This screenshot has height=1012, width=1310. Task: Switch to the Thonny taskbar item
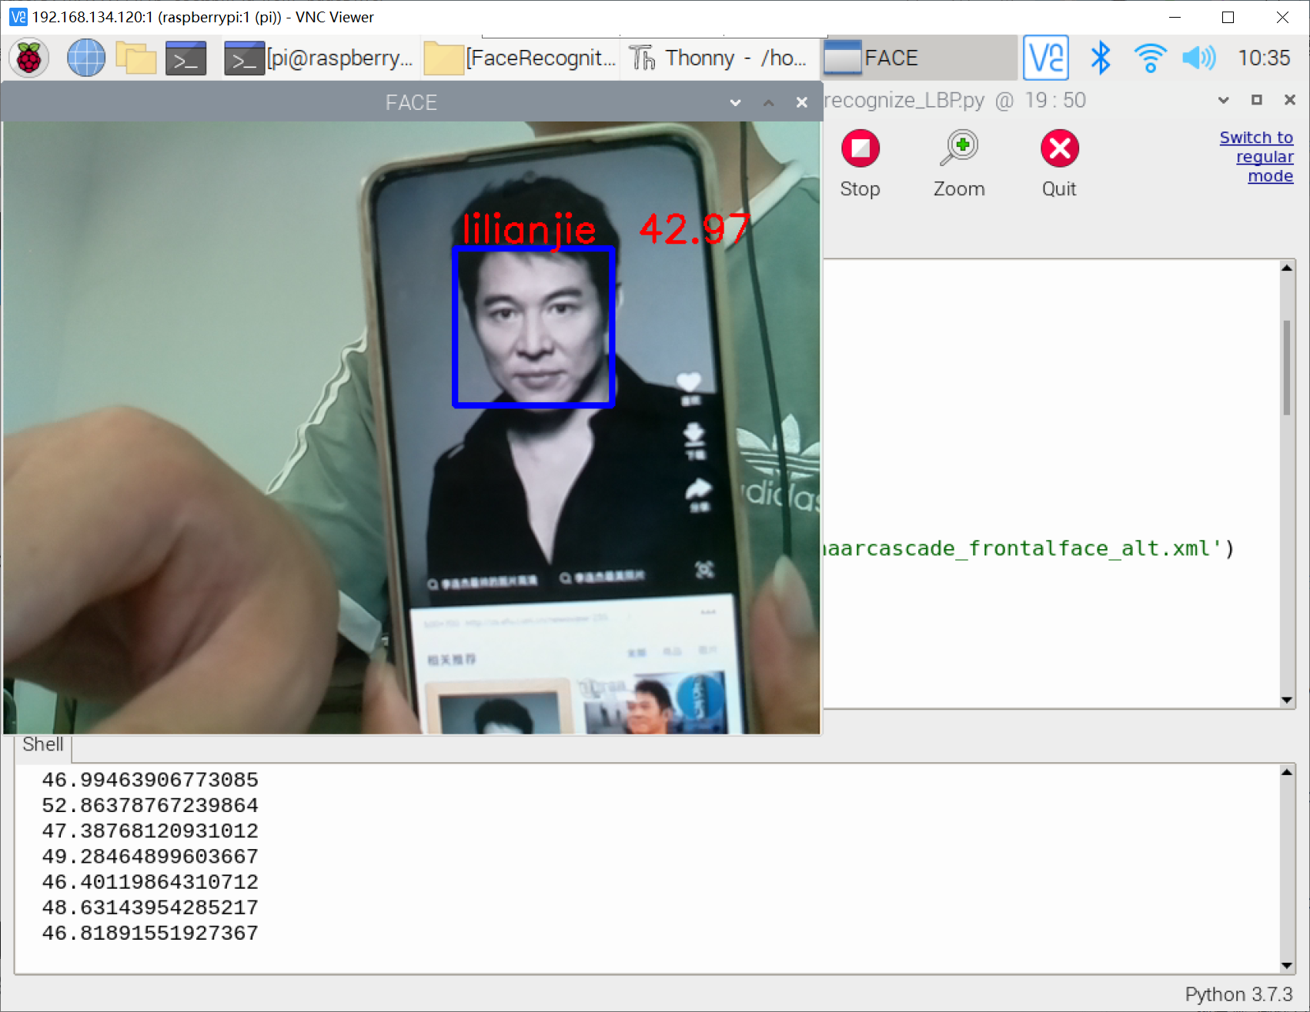click(719, 58)
